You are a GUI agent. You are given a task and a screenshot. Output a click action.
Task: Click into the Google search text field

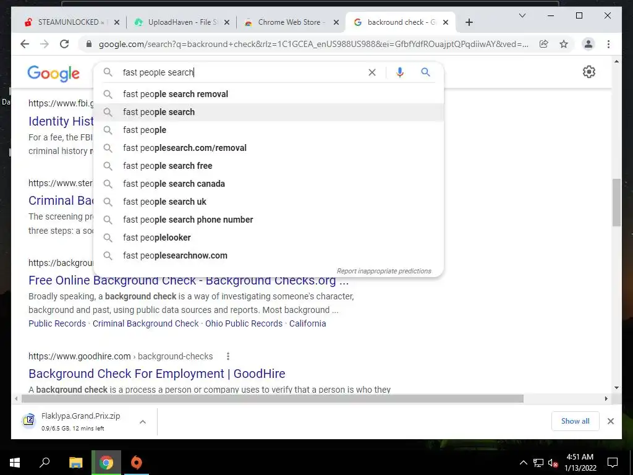pos(242,72)
